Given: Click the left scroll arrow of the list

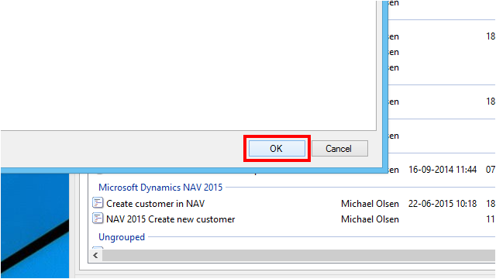Looking at the screenshot, I should (x=95, y=255).
